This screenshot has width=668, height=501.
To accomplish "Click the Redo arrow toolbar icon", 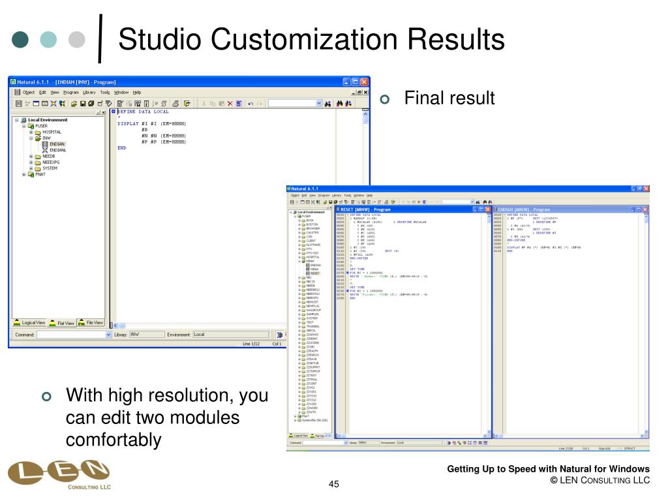I will [259, 104].
